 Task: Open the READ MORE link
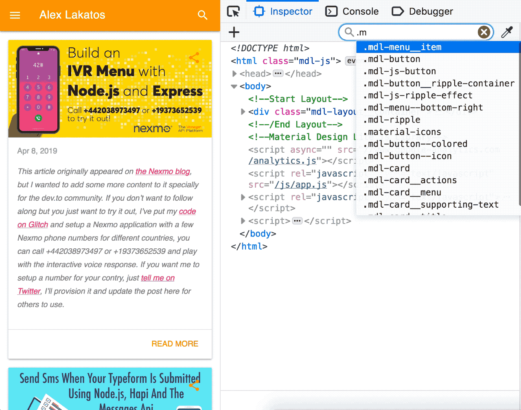[x=175, y=344]
